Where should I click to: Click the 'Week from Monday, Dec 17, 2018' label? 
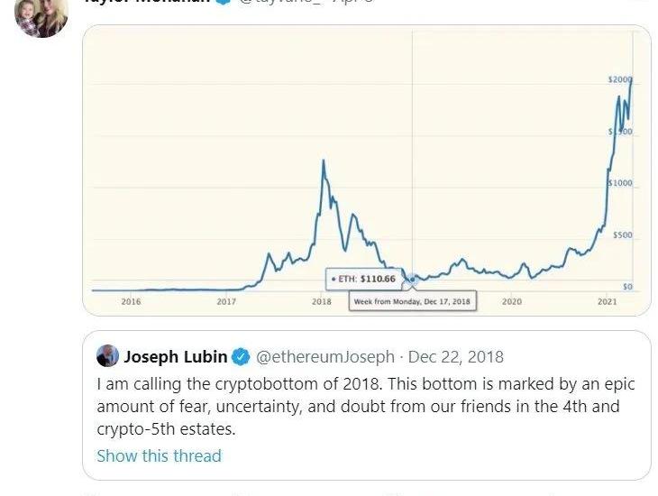click(x=412, y=301)
